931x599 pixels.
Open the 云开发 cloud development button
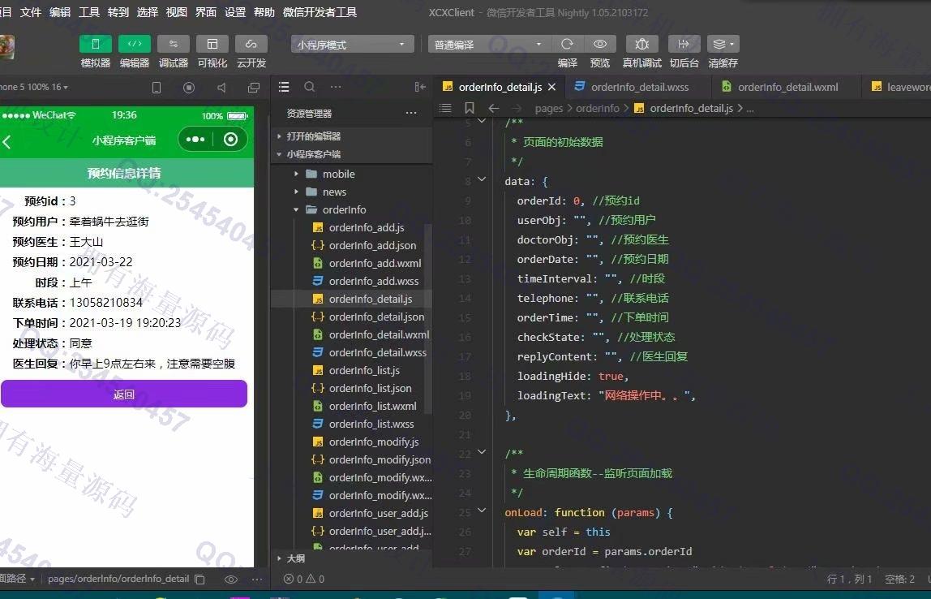point(251,44)
